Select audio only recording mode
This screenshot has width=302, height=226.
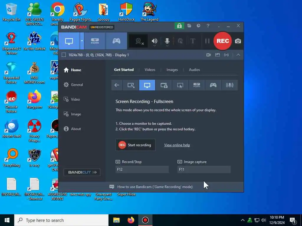click(x=229, y=85)
